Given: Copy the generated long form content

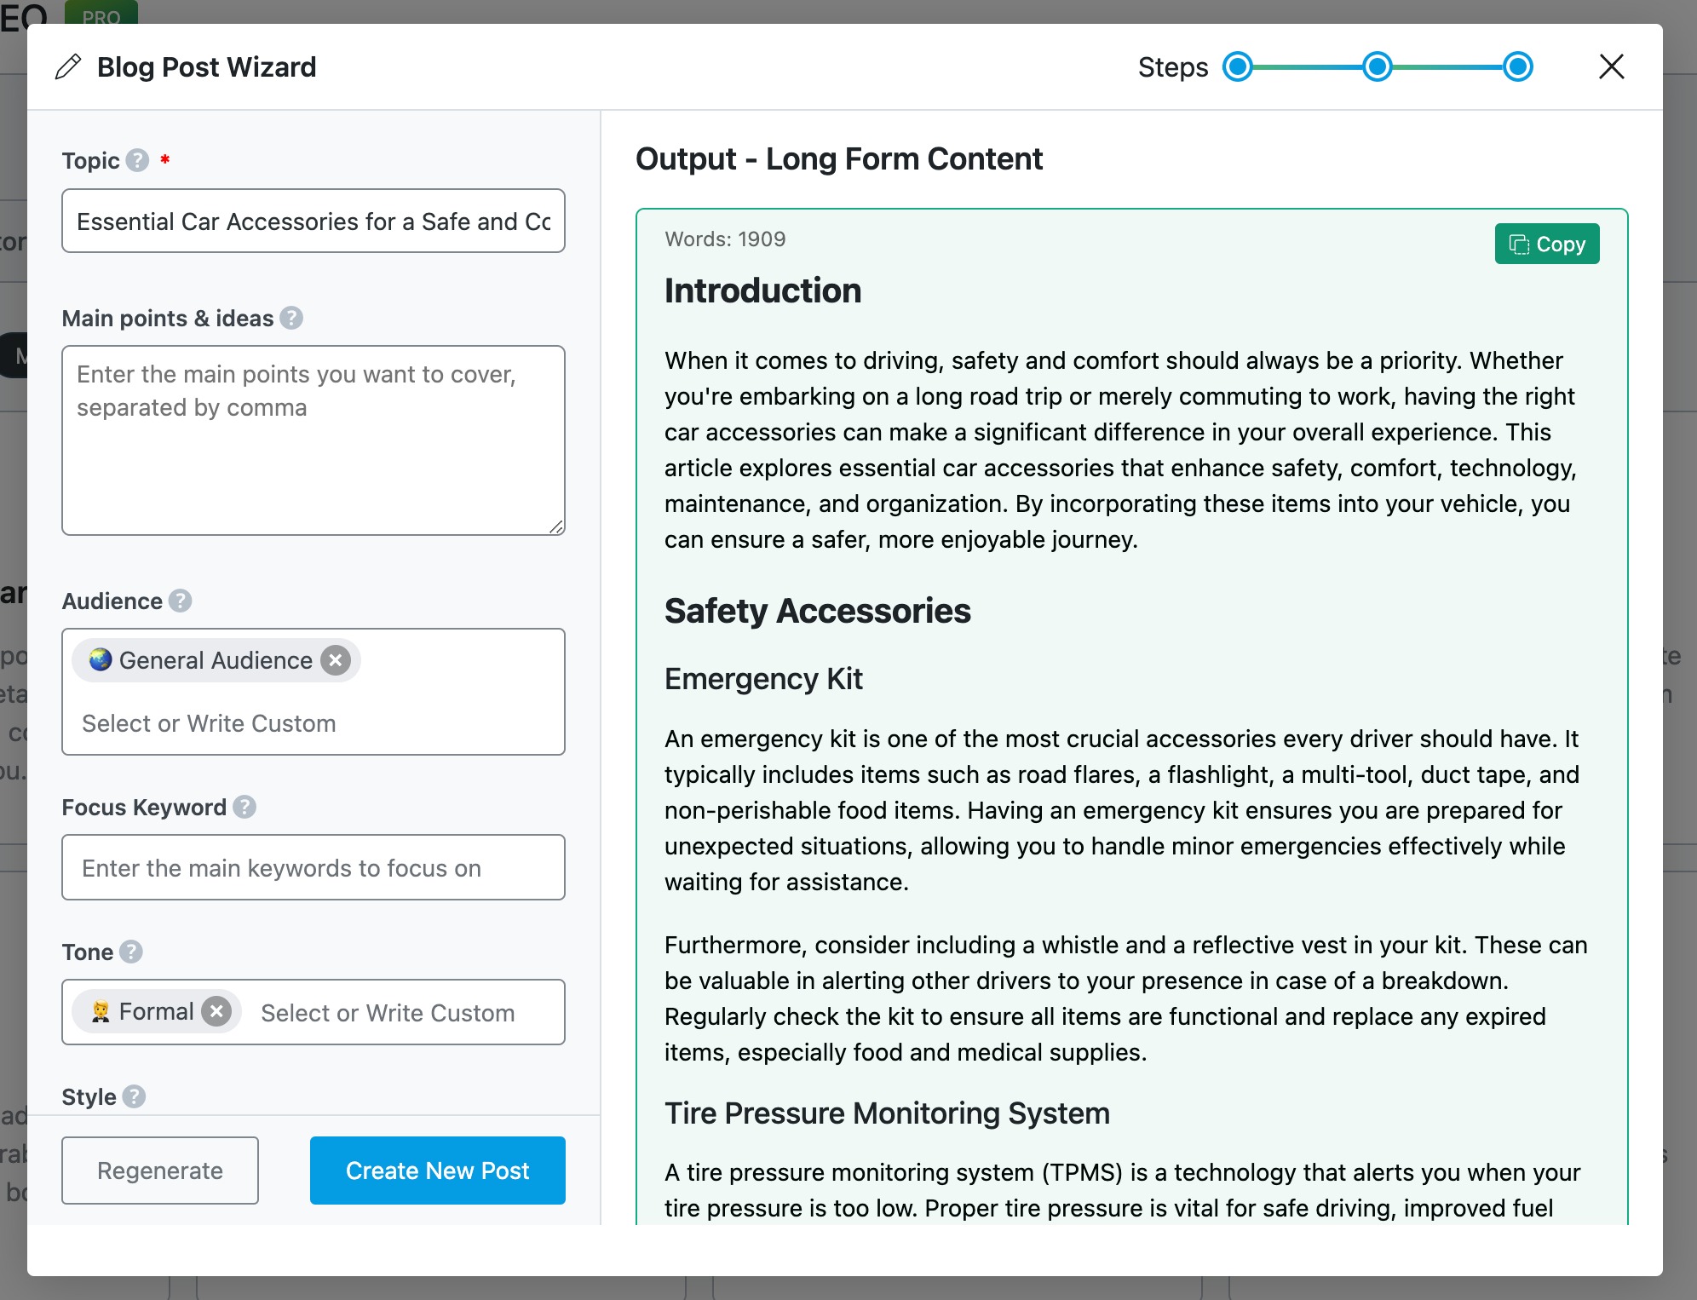Looking at the screenshot, I should click(x=1547, y=244).
